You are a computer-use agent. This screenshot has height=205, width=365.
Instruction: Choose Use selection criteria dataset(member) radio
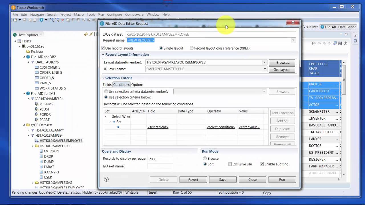click(x=106, y=92)
